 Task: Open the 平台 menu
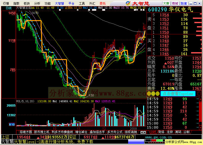click(x=71, y=4)
